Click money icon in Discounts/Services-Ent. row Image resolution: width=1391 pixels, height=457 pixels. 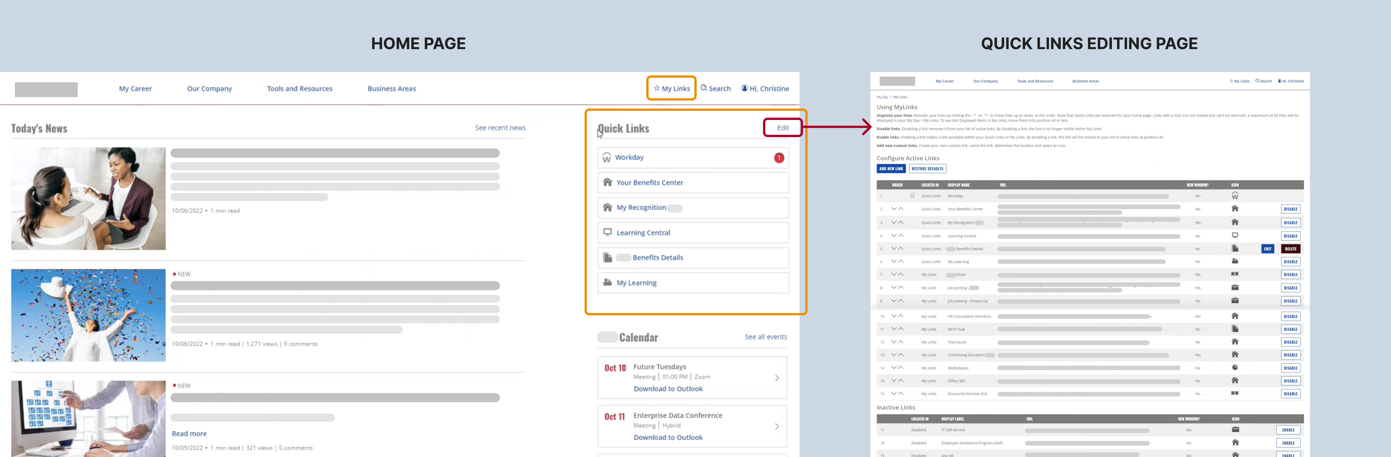(1235, 393)
